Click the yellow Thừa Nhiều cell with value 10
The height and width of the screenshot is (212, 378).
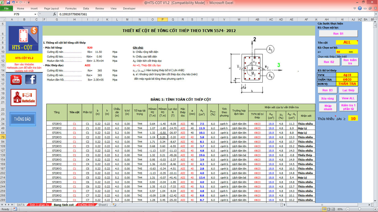point(353,118)
